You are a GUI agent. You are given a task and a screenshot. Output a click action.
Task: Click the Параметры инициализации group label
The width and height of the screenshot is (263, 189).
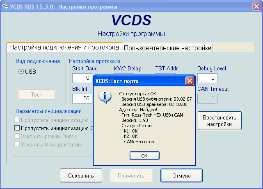pyautogui.click(x=49, y=111)
